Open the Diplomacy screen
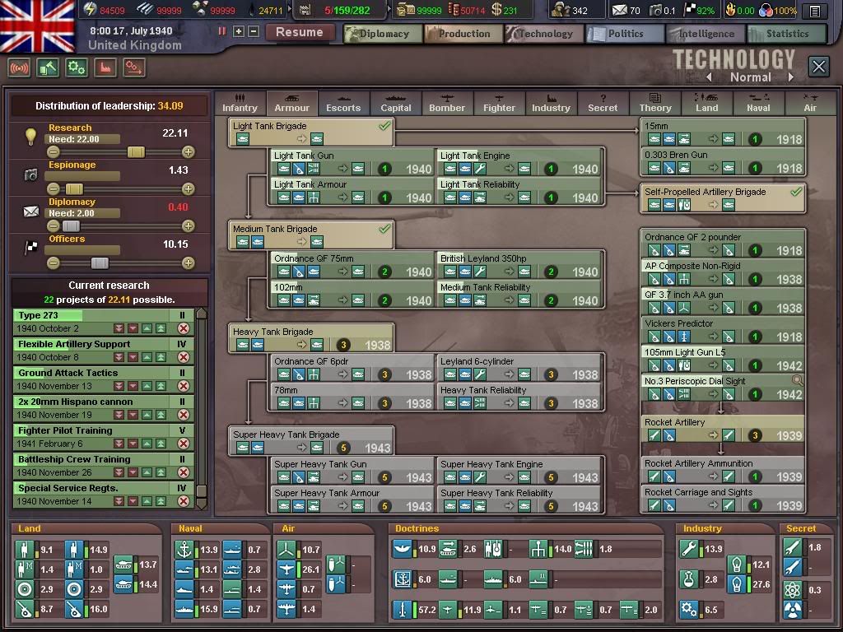This screenshot has height=632, width=843. 384,34
